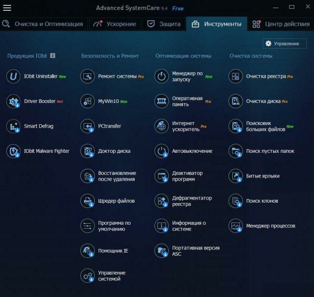Open Менеджер процессов monitor icon
Viewport: 314px width, 297px height.
point(235,226)
